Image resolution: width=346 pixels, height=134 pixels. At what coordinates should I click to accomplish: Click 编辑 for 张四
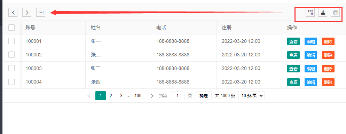311,82
